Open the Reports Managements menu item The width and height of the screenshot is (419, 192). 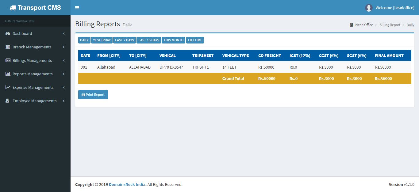click(35, 74)
